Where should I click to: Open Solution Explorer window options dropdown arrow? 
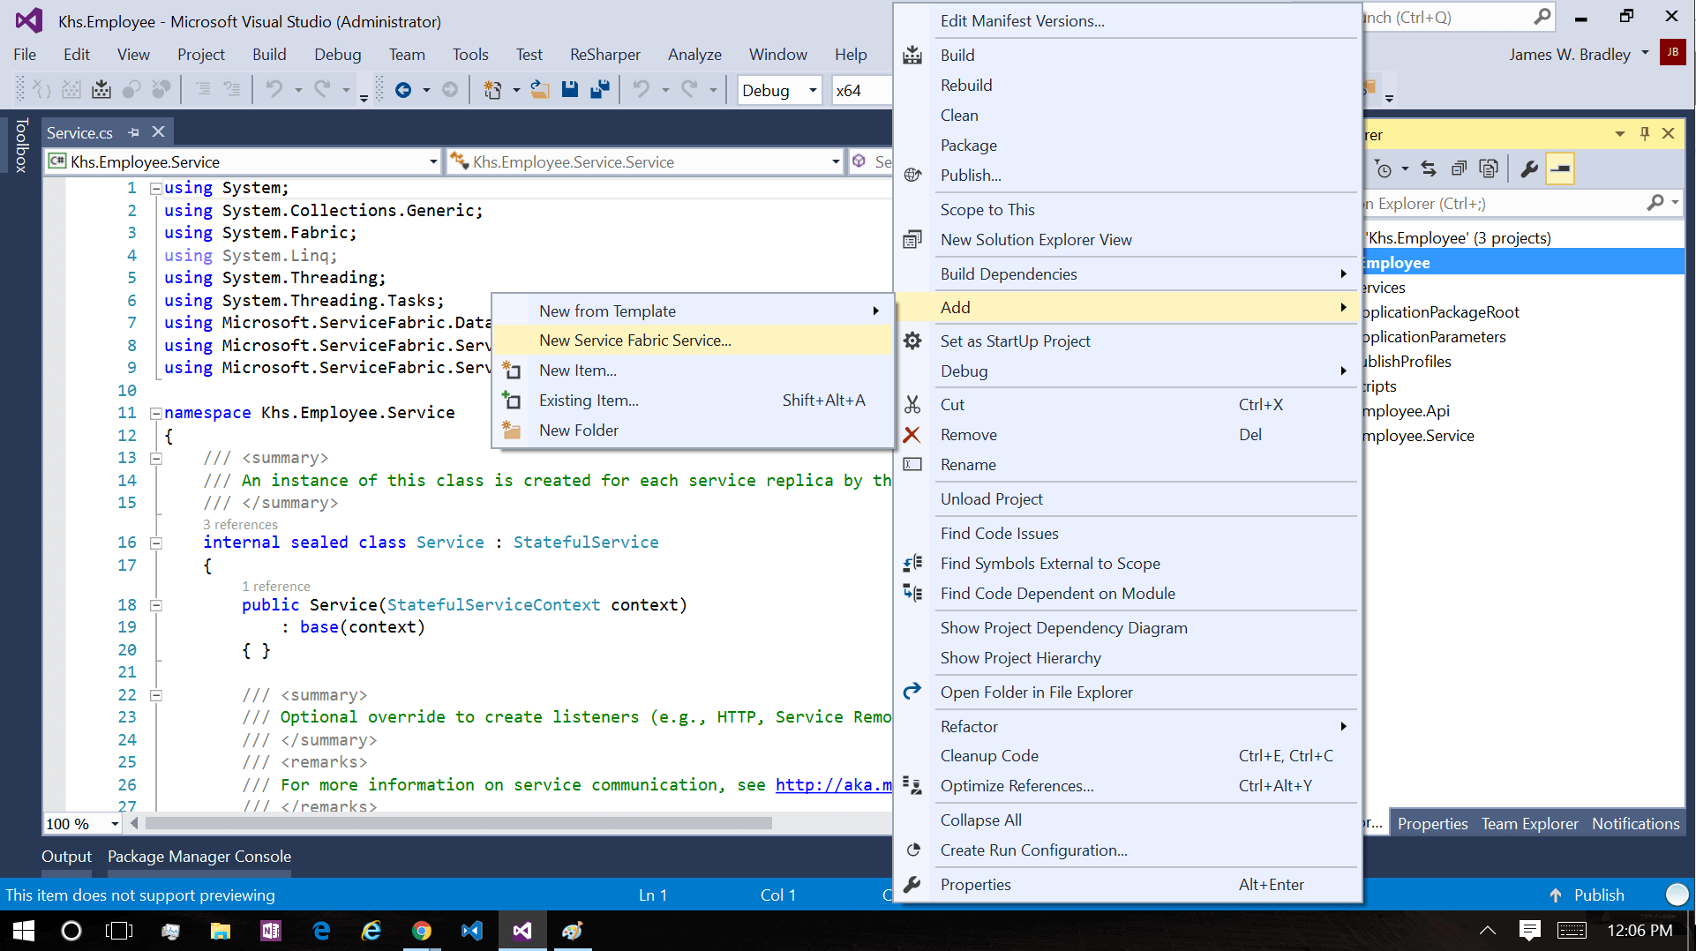[x=1620, y=134]
